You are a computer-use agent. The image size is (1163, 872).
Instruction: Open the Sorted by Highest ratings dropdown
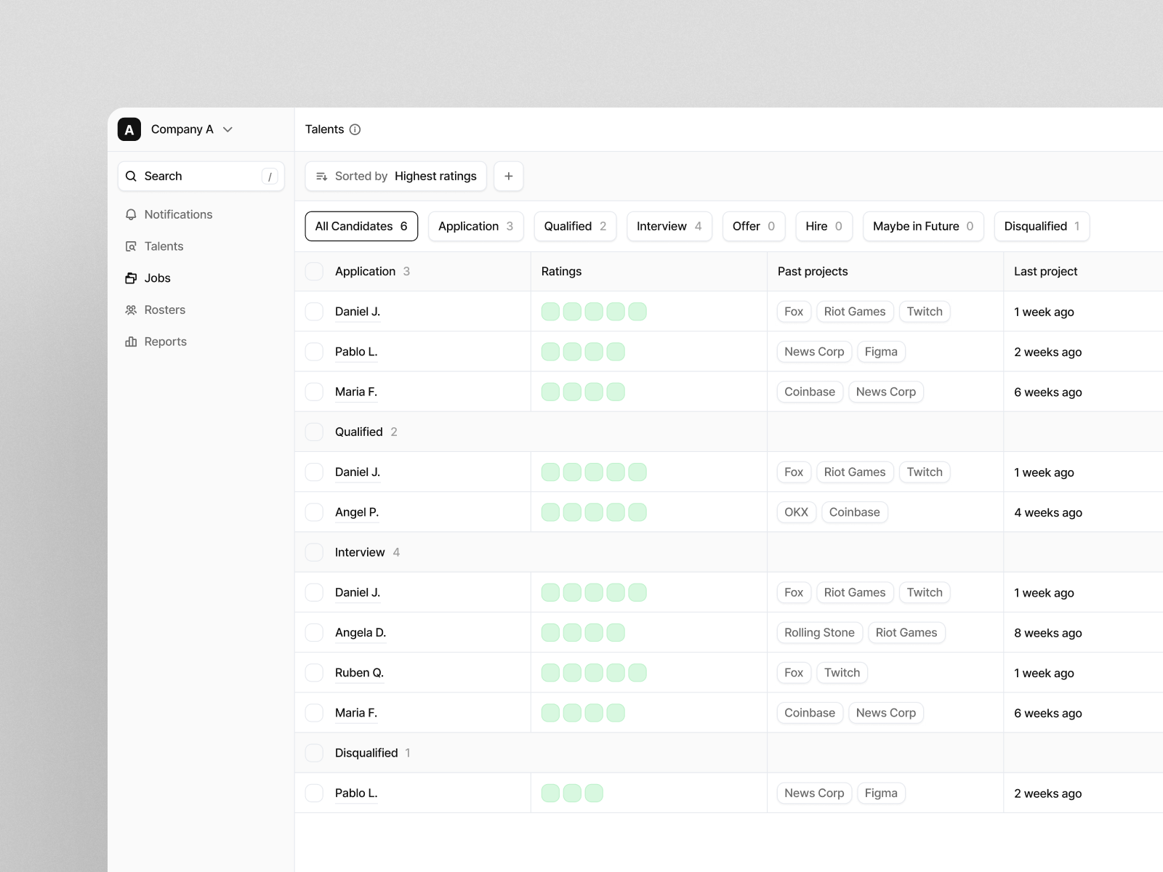tap(395, 176)
